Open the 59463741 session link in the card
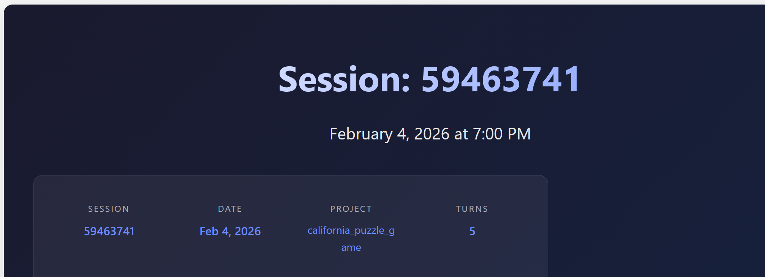The width and height of the screenshot is (765, 277). coord(109,232)
